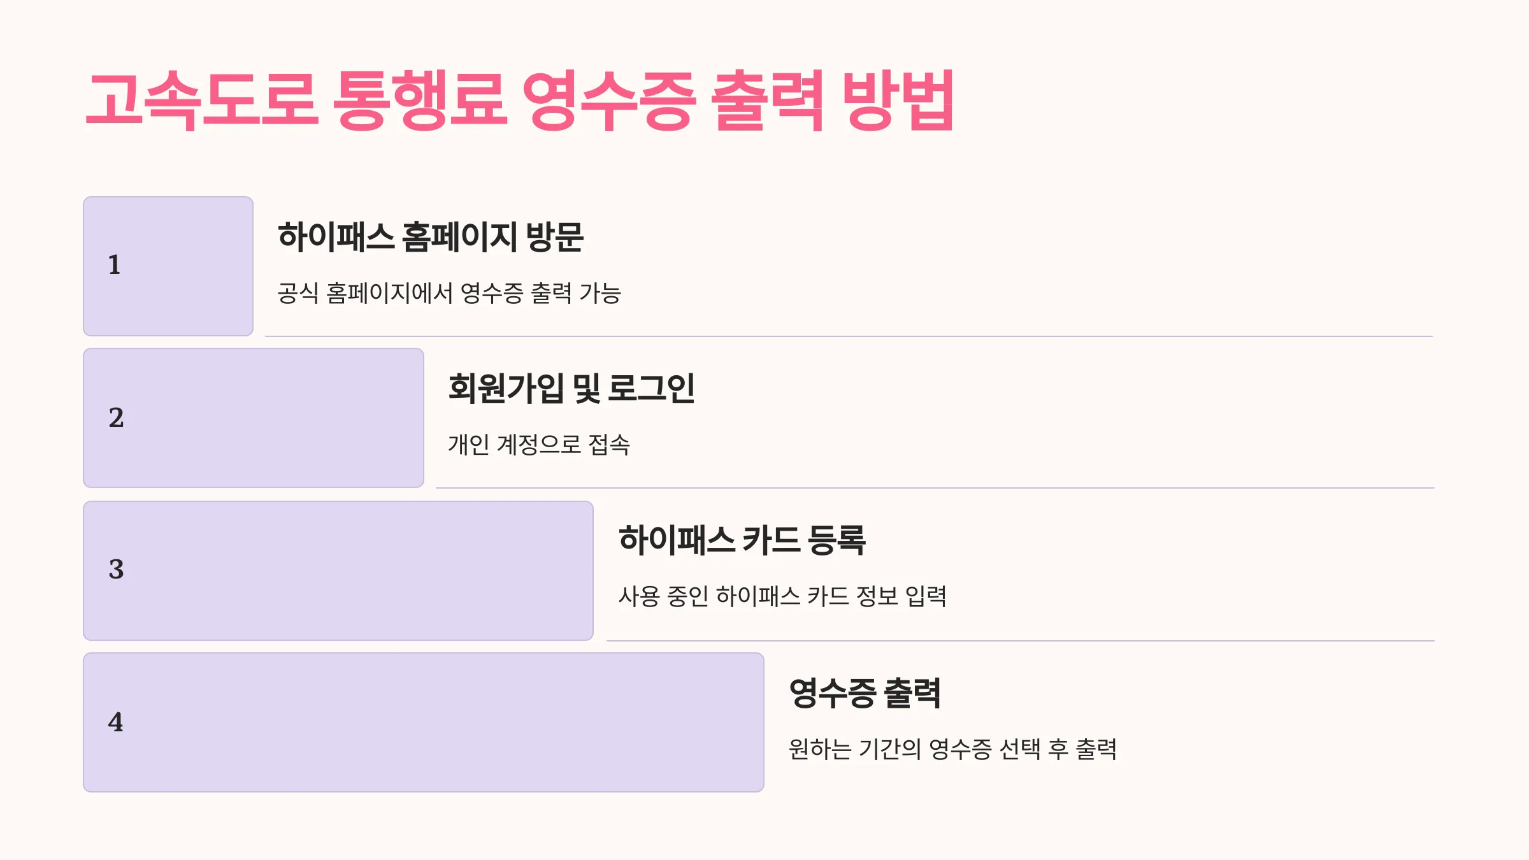Click the number 3 label

tap(116, 570)
